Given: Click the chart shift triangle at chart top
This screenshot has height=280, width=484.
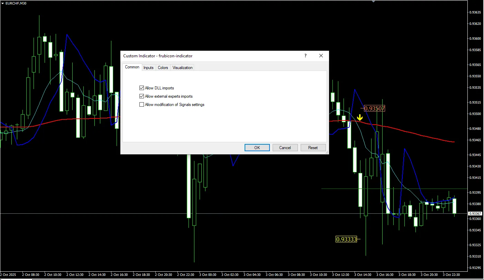Looking at the screenshot, I should point(373,1).
